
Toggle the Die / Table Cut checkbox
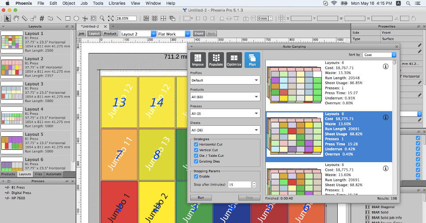click(x=196, y=156)
